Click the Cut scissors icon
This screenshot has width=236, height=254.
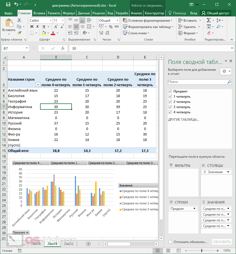tap(19, 20)
